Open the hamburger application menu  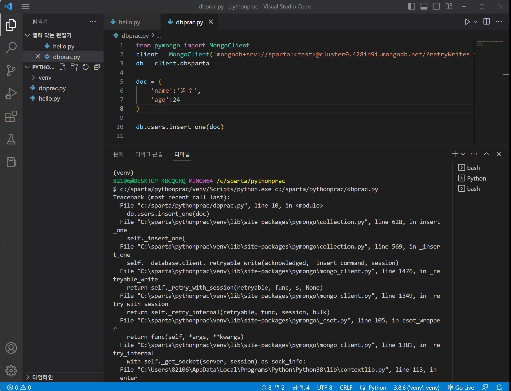25,7
